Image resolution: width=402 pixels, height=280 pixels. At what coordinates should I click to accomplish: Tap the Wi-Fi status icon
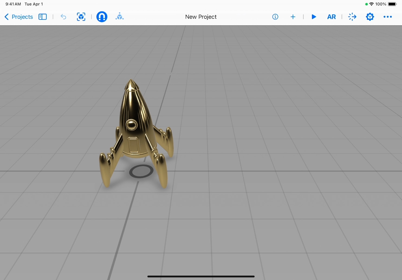(371, 4)
